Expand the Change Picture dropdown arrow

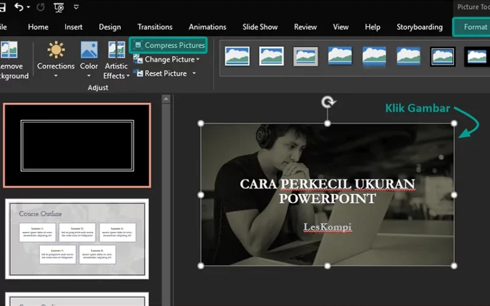point(198,59)
